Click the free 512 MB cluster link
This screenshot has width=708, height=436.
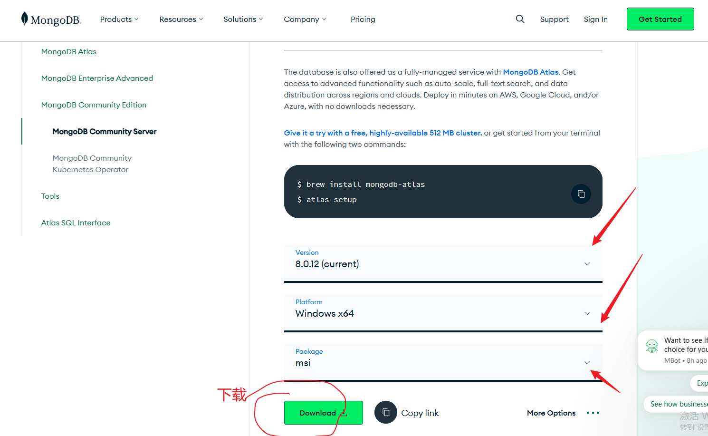(x=383, y=133)
